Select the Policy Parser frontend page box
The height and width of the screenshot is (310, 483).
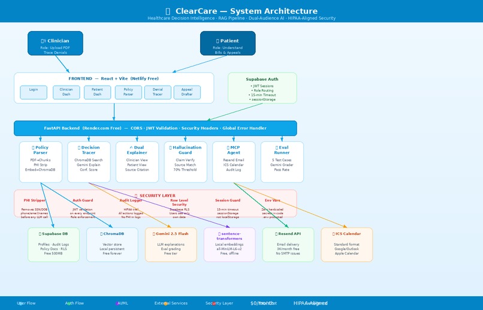128,92
